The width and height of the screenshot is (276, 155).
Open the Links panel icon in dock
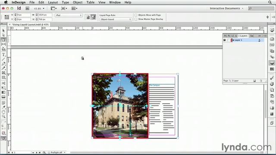tap(272, 57)
